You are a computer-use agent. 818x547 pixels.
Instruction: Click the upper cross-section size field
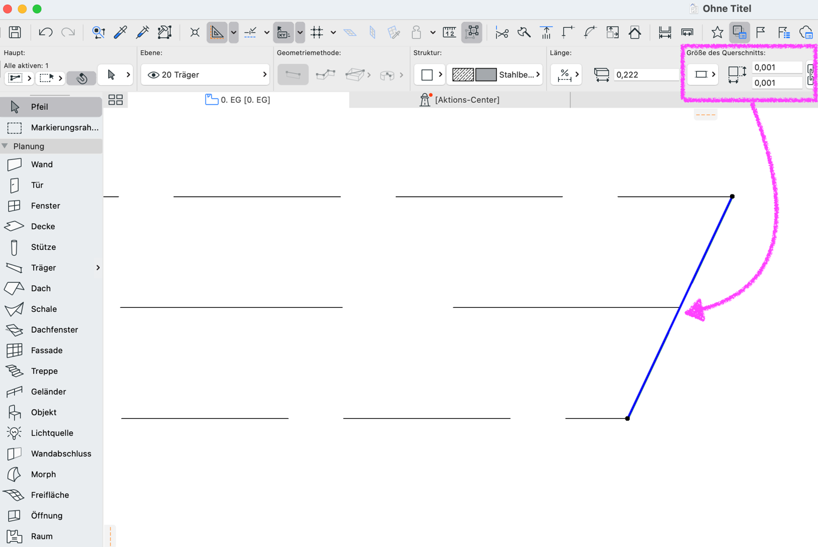pyautogui.click(x=777, y=67)
